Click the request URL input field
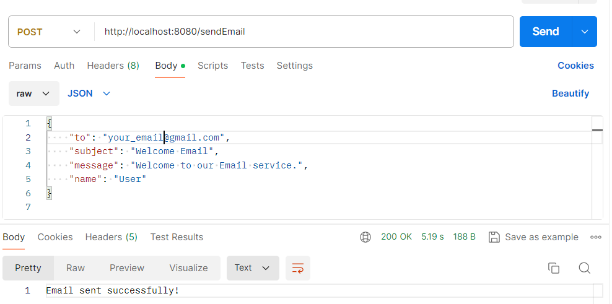 304,32
